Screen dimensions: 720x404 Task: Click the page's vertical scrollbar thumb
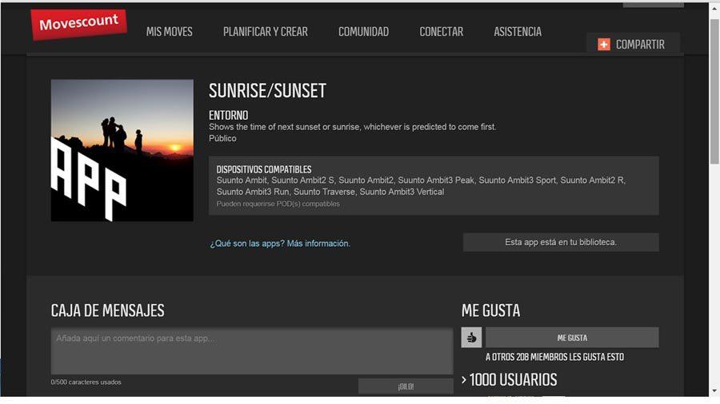click(714, 88)
